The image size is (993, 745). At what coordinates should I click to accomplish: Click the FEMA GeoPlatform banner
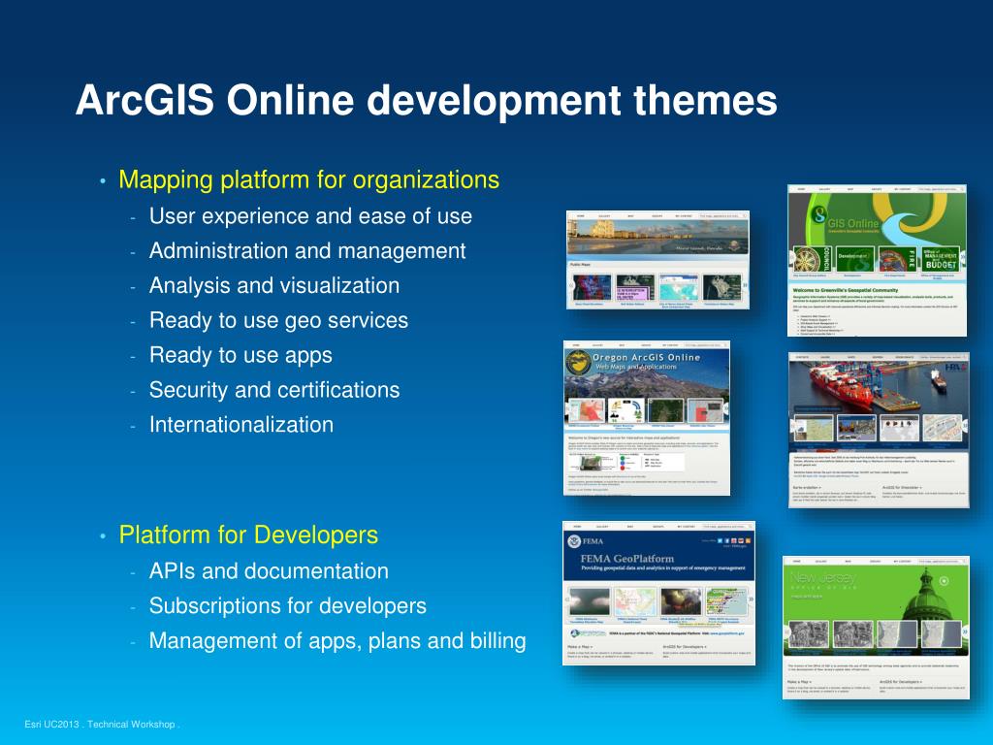658,556
